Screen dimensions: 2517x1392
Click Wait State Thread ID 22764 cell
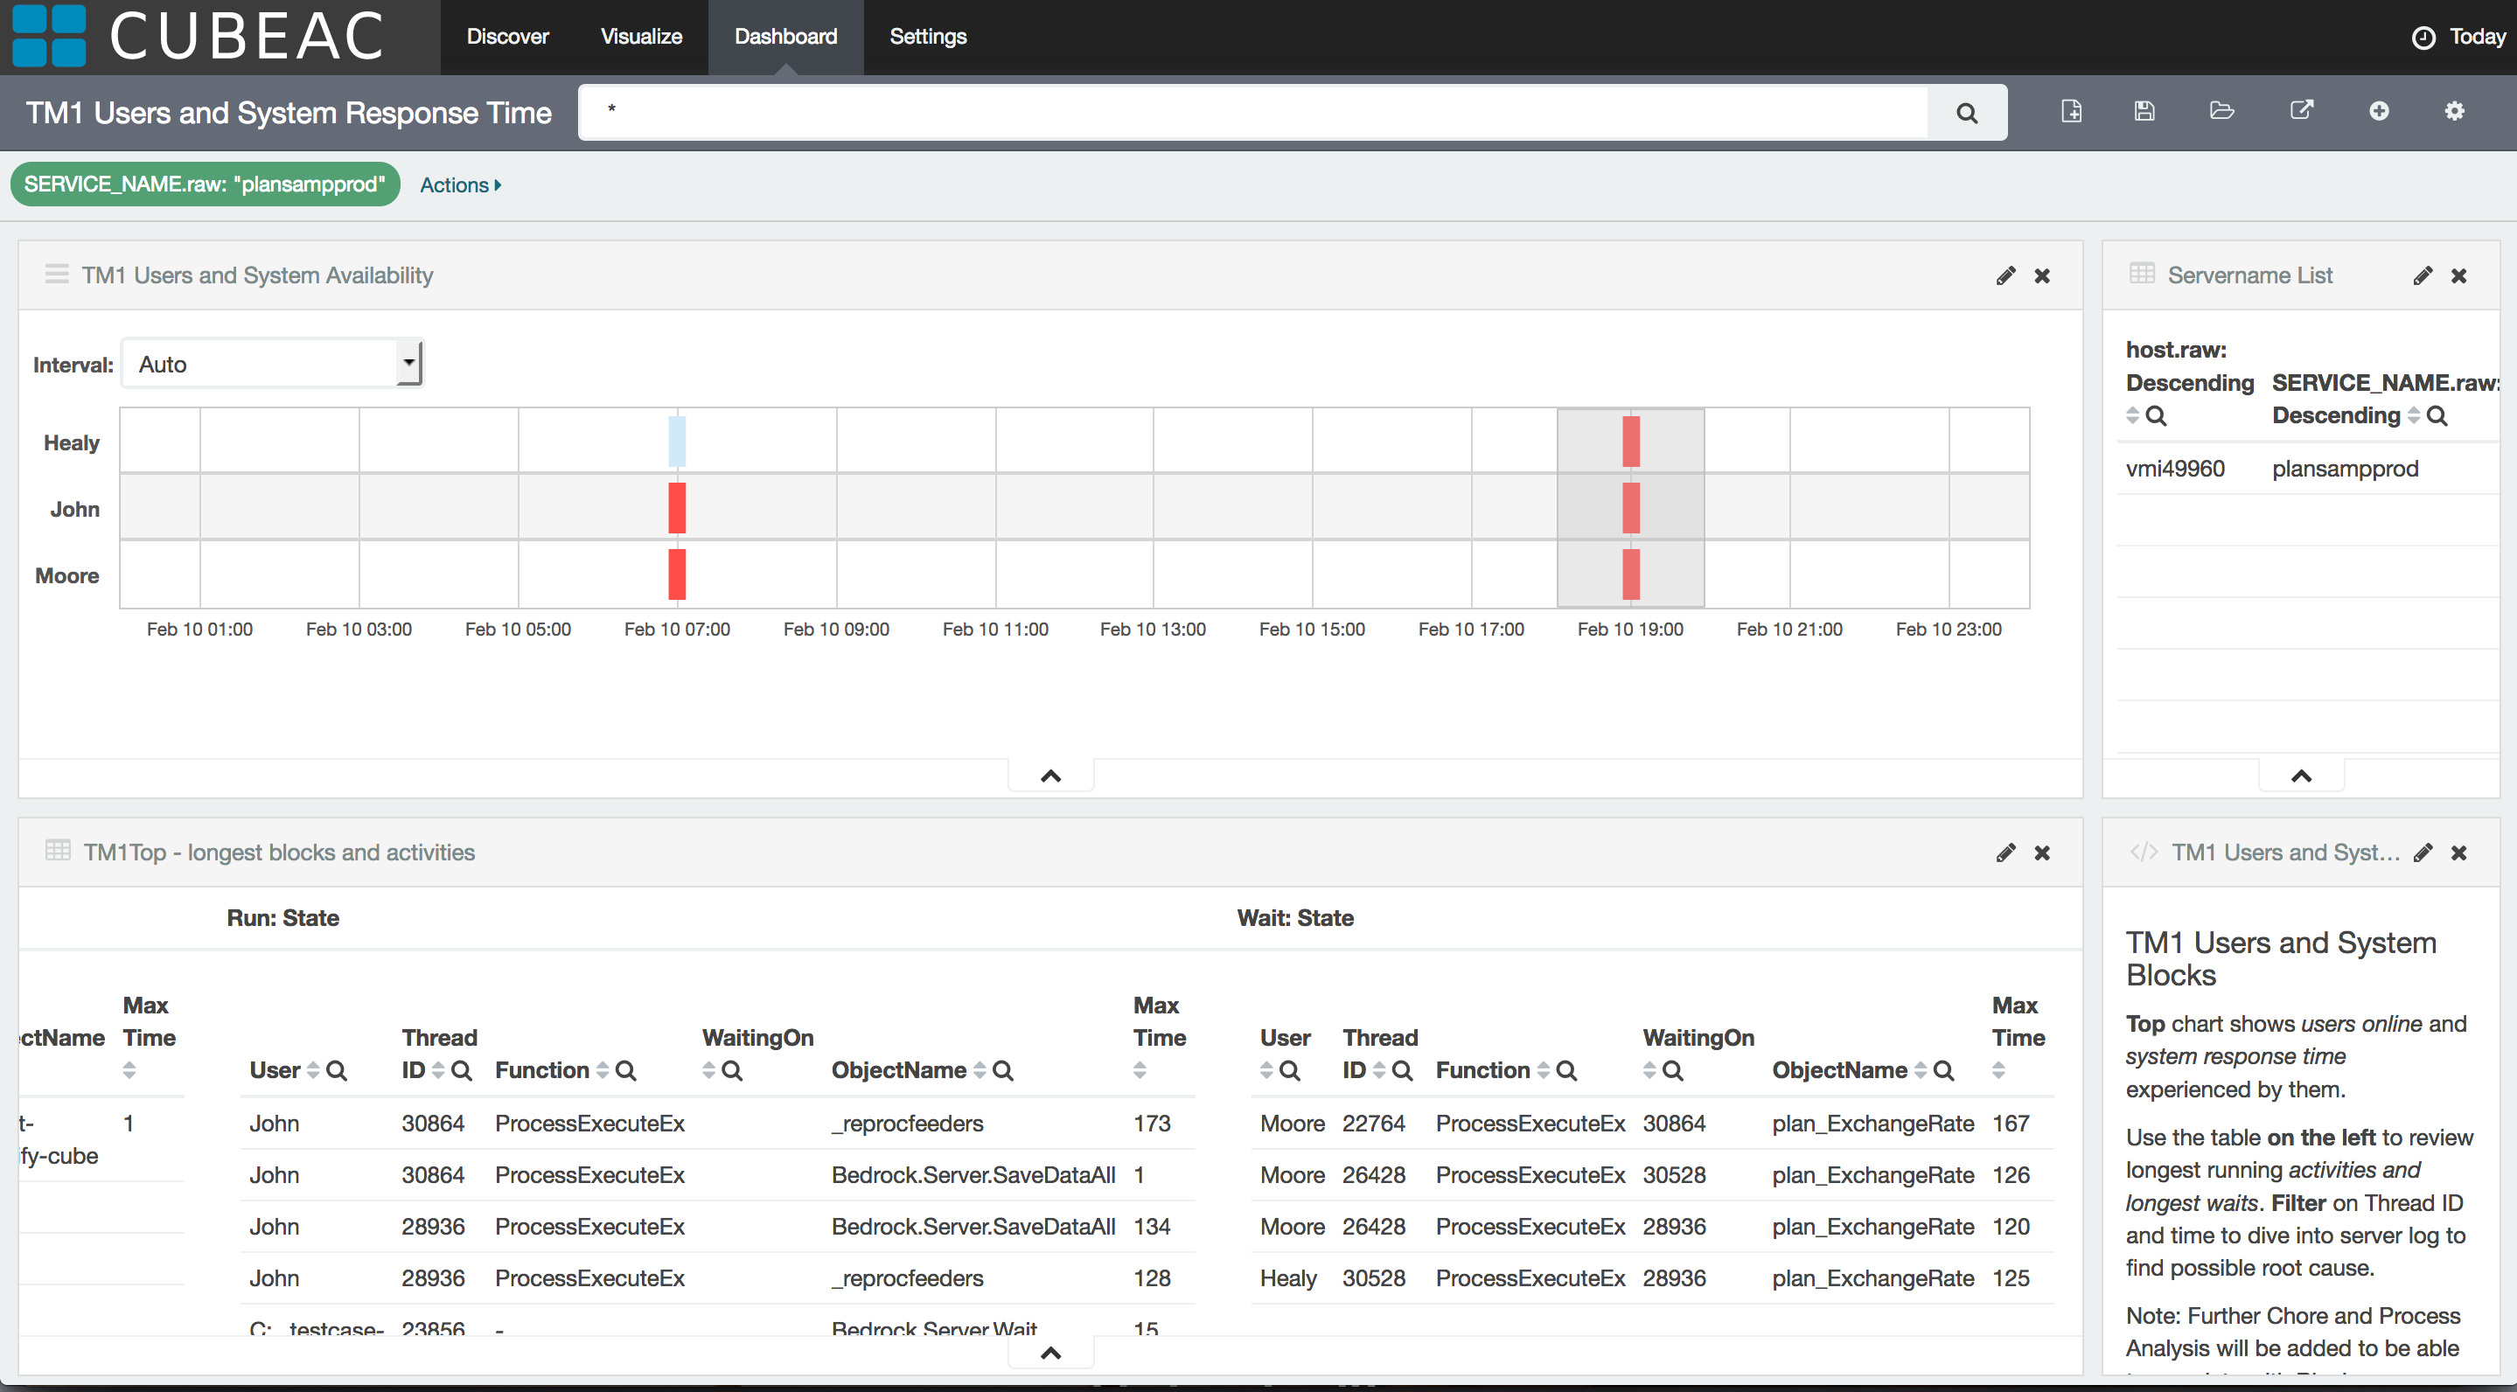pyautogui.click(x=1373, y=1124)
